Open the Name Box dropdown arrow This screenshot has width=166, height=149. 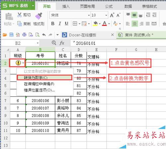(38, 43)
